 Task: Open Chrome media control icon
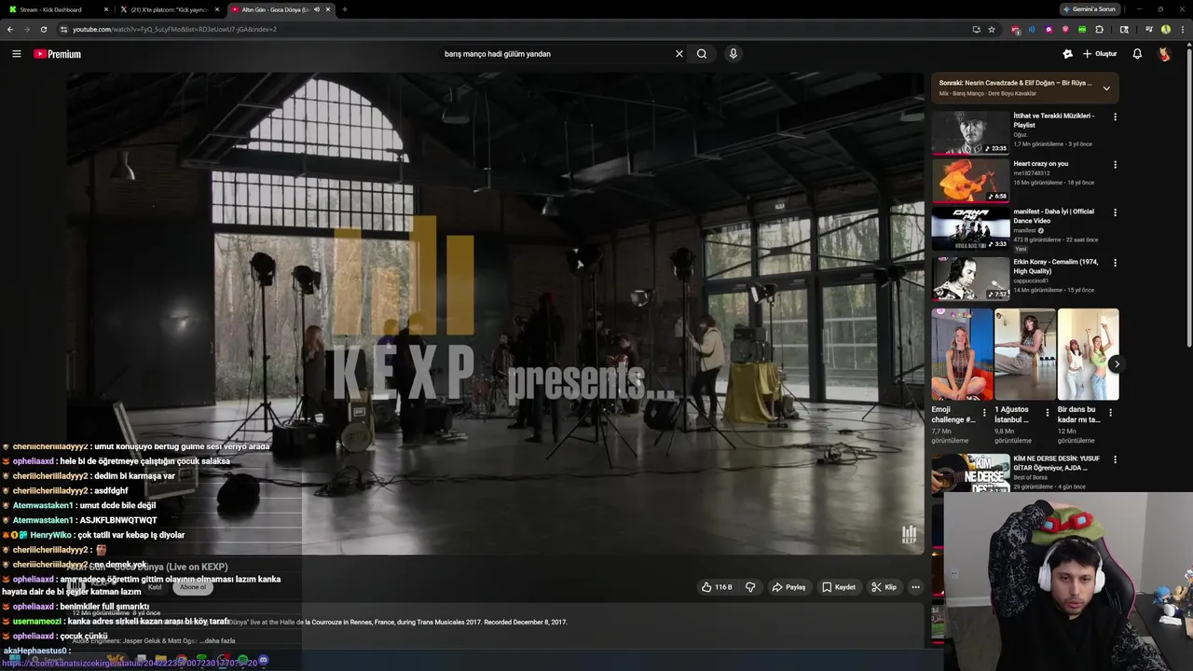coord(1148,29)
